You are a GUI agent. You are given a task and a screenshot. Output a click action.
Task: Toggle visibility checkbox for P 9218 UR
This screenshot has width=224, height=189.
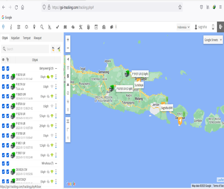[3, 116]
